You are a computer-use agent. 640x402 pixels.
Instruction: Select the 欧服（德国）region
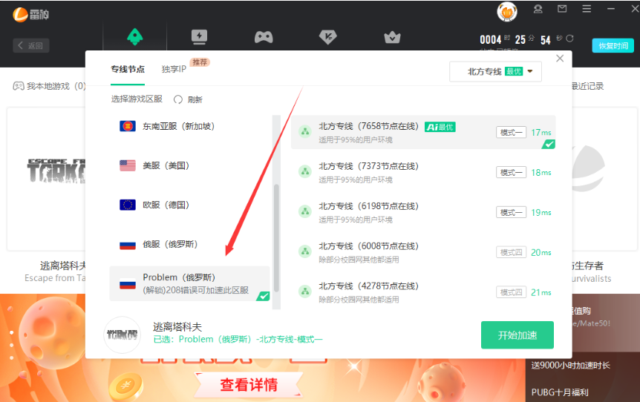coord(190,205)
